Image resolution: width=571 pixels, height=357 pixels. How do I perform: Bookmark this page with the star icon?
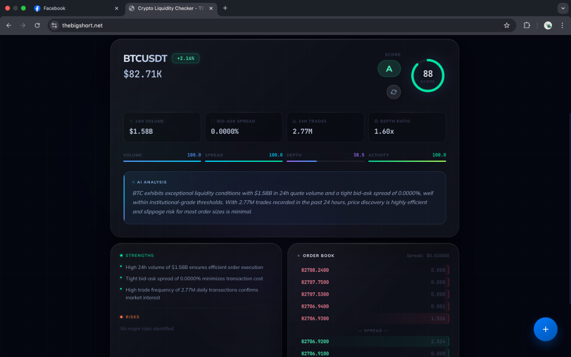coord(507,25)
